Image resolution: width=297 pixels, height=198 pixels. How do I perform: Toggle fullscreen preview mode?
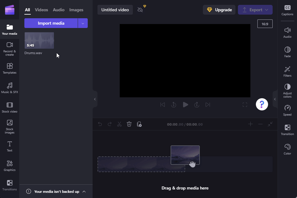[x=245, y=104]
